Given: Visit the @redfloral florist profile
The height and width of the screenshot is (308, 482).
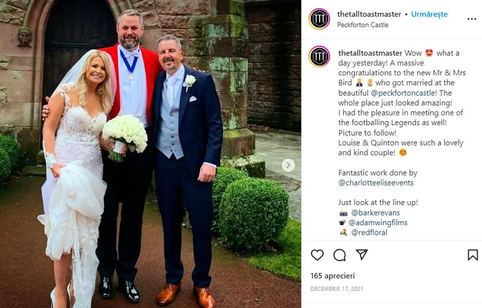Looking at the screenshot, I should [369, 233].
